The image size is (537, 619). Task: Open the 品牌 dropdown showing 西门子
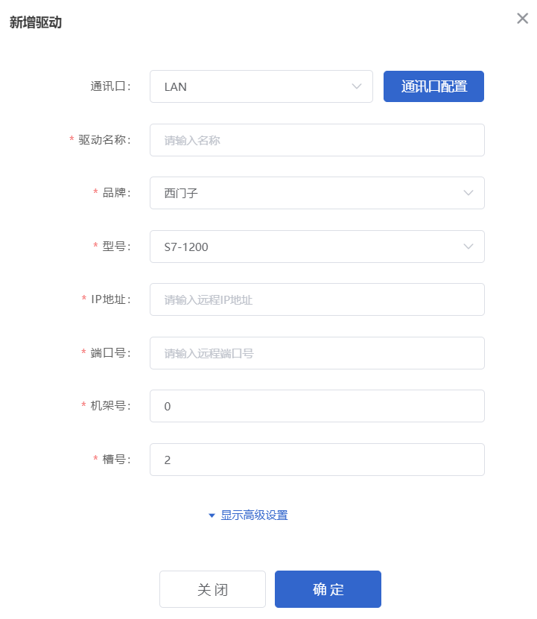coord(317,193)
